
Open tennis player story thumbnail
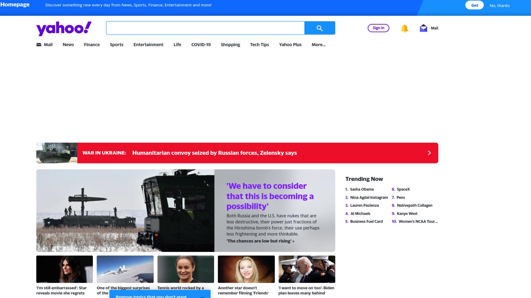(x=186, y=269)
